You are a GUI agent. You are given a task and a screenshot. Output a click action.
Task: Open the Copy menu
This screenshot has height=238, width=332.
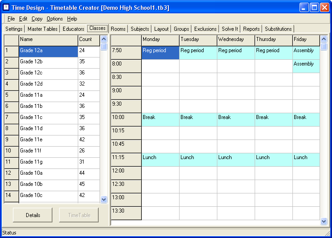point(37,19)
